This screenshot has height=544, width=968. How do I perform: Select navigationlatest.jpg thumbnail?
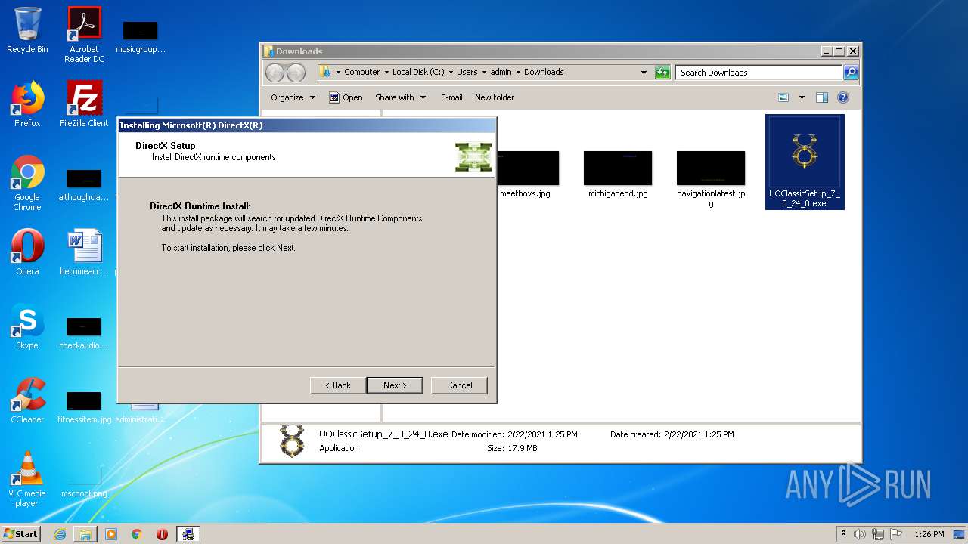coord(711,168)
